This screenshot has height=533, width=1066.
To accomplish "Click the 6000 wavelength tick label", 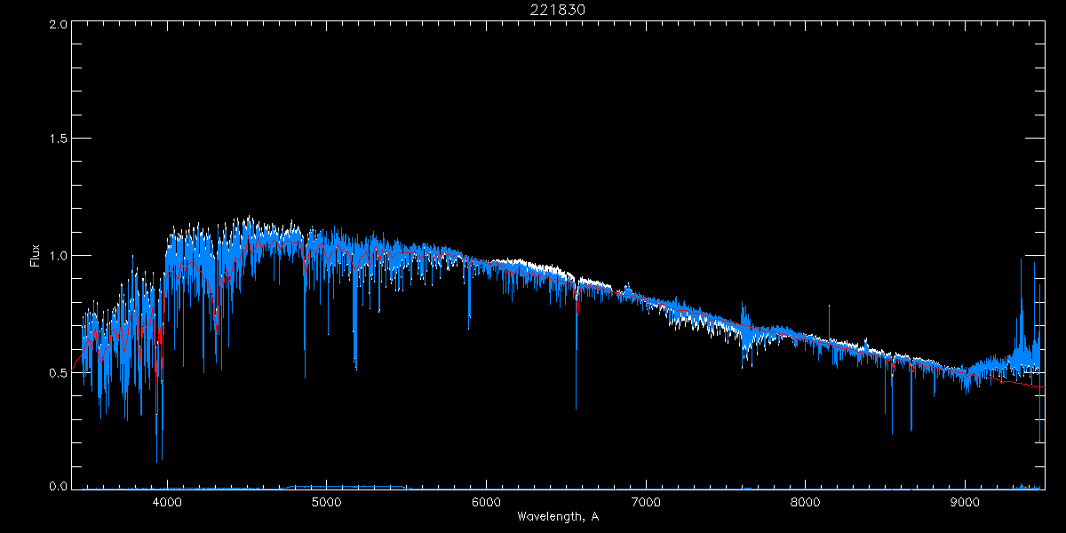I will tap(486, 501).
